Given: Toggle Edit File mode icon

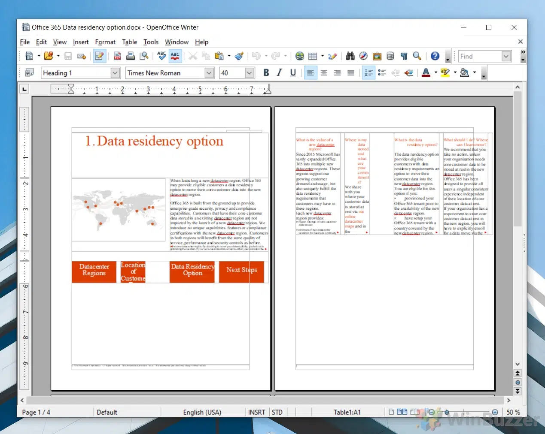Looking at the screenshot, I should point(99,56).
